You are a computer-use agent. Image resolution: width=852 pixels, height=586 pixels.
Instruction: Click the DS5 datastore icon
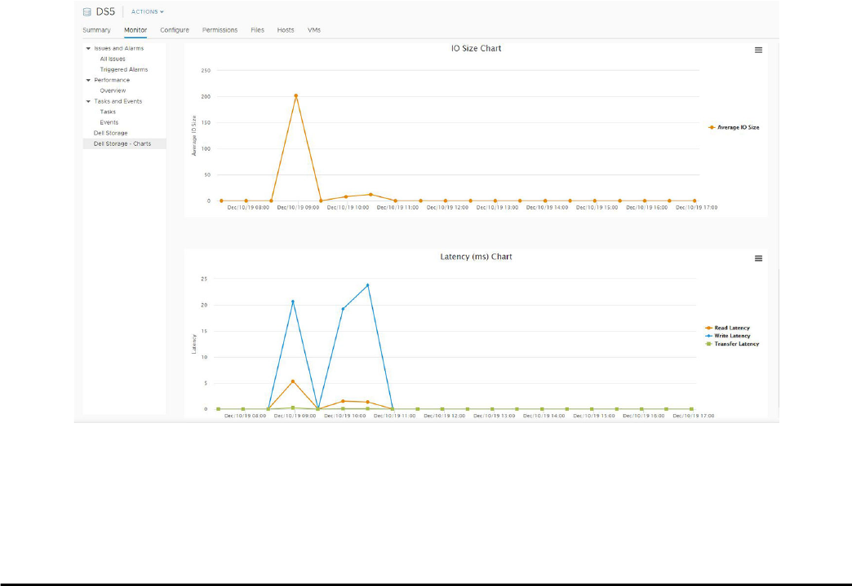tap(87, 11)
